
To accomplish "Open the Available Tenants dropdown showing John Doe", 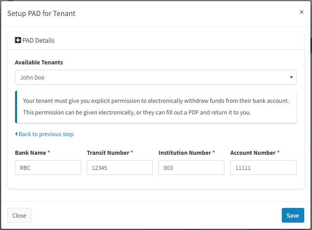I will pos(155,77).
